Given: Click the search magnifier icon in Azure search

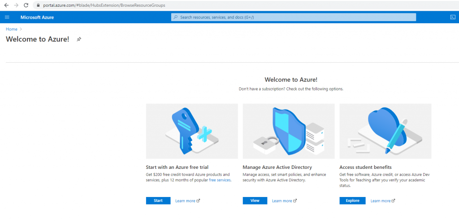Looking at the screenshot, I should (x=176, y=17).
